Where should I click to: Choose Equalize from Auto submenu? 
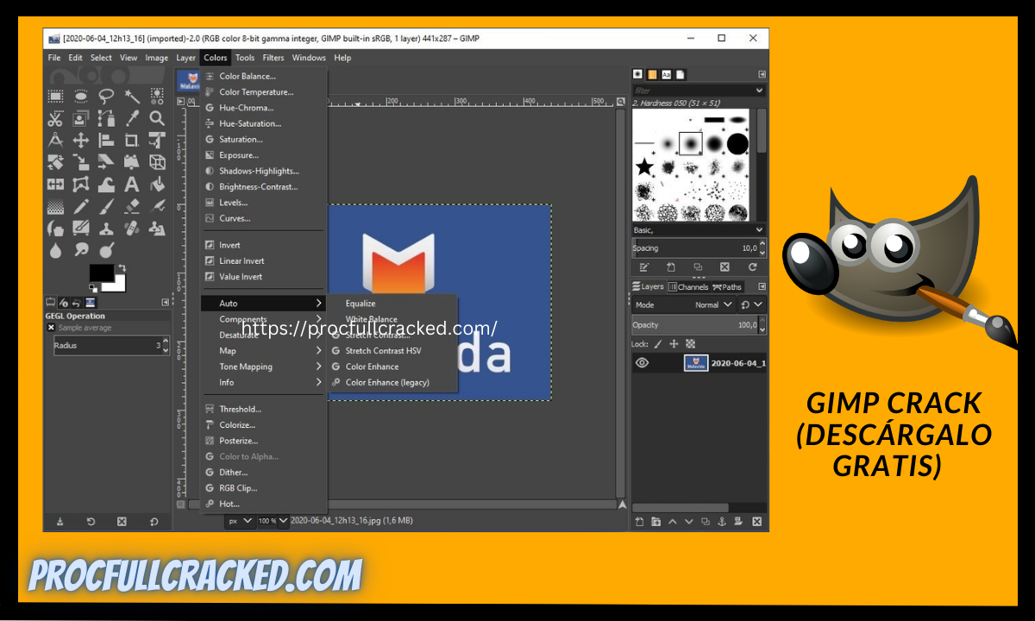tap(392, 304)
